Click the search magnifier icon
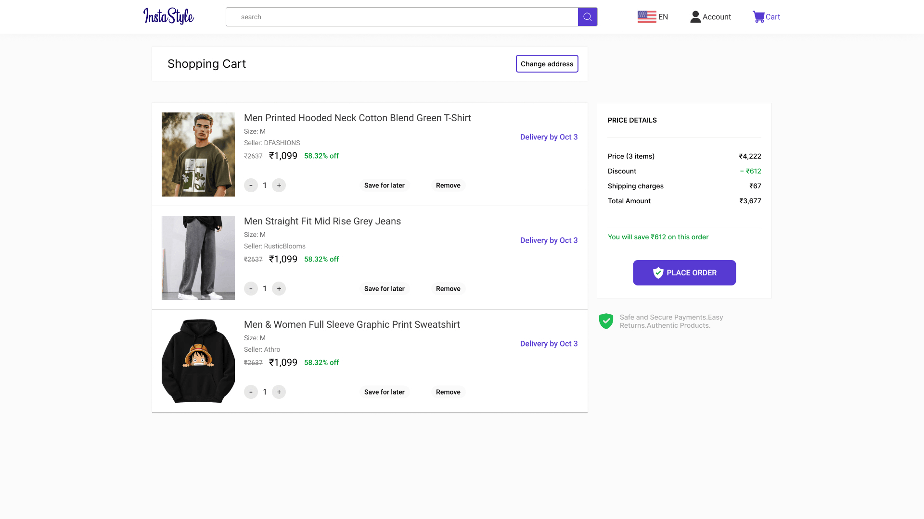Screen dimensions: 924x519 (587, 16)
